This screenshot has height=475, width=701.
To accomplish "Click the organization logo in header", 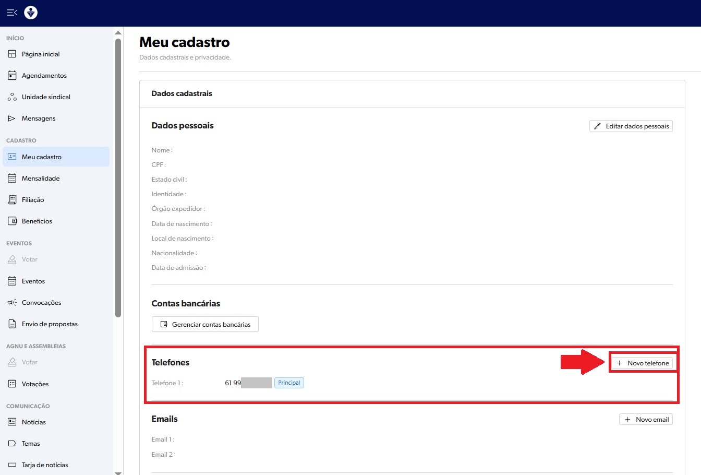I will pyautogui.click(x=31, y=13).
